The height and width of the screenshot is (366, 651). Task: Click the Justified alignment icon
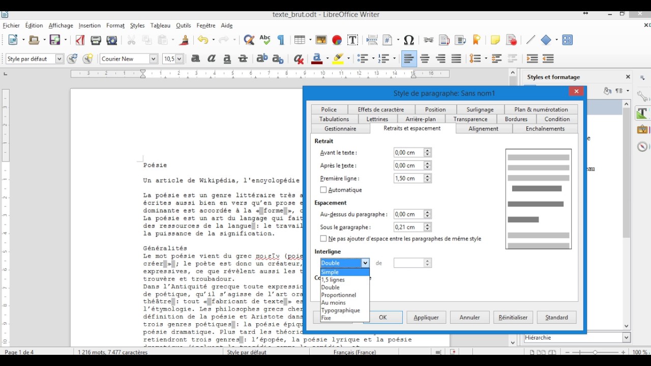pyautogui.click(x=456, y=59)
